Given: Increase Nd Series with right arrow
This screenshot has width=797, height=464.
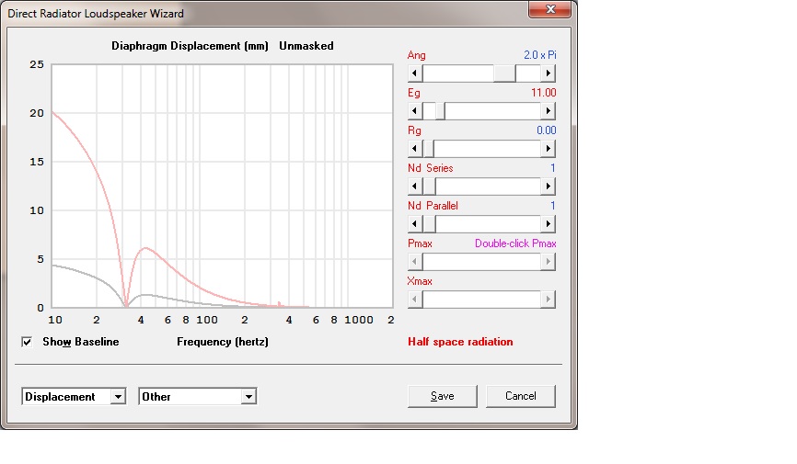Looking at the screenshot, I should (x=548, y=187).
